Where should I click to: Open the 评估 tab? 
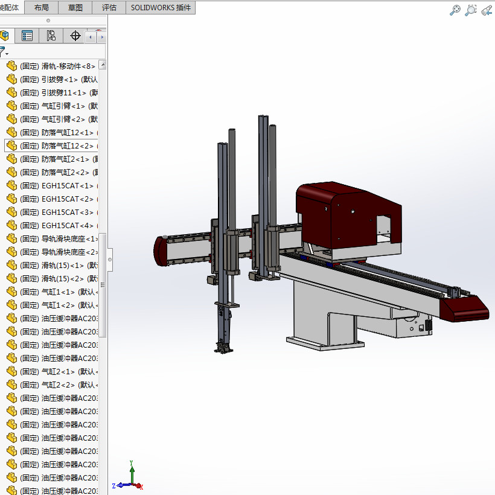tap(109, 8)
